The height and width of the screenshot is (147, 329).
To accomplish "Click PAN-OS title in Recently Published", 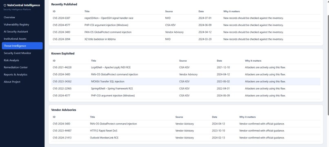I will click(x=108, y=32).
